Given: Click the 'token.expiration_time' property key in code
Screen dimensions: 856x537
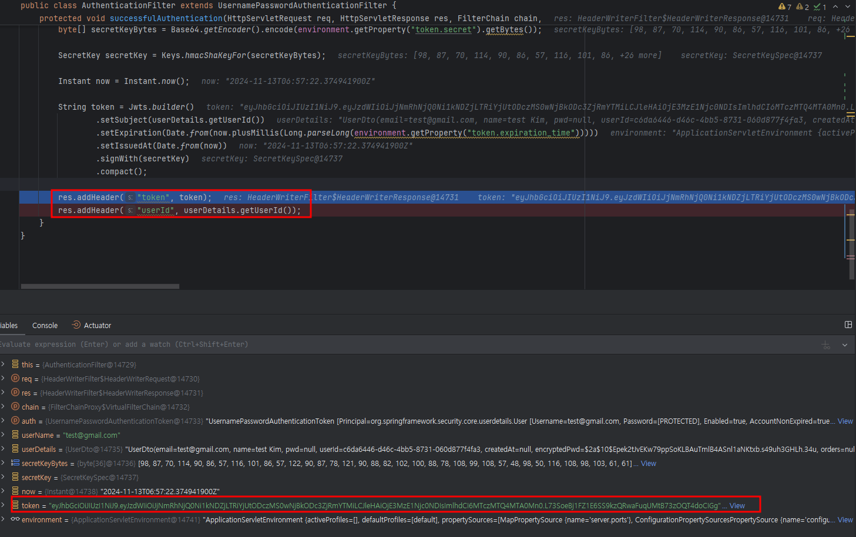Looking at the screenshot, I should [521, 133].
